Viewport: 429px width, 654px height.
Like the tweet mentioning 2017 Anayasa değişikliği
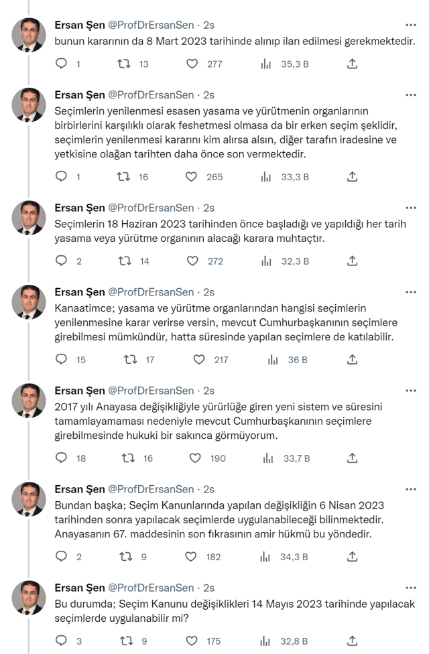(x=194, y=459)
